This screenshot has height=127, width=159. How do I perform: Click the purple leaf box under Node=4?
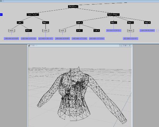click(147, 30)
